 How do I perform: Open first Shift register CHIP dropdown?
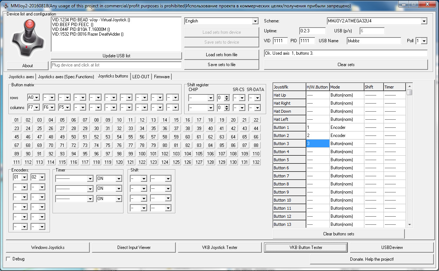[211, 98]
